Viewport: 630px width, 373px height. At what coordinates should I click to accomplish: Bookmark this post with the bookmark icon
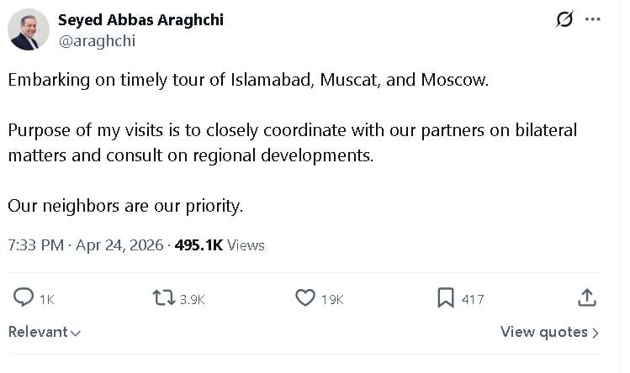445,298
